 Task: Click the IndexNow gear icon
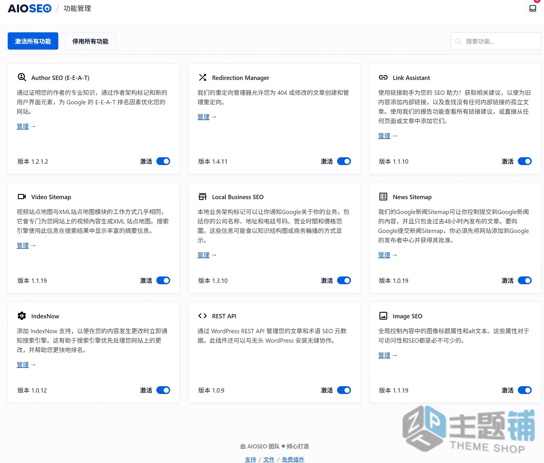[x=22, y=316]
